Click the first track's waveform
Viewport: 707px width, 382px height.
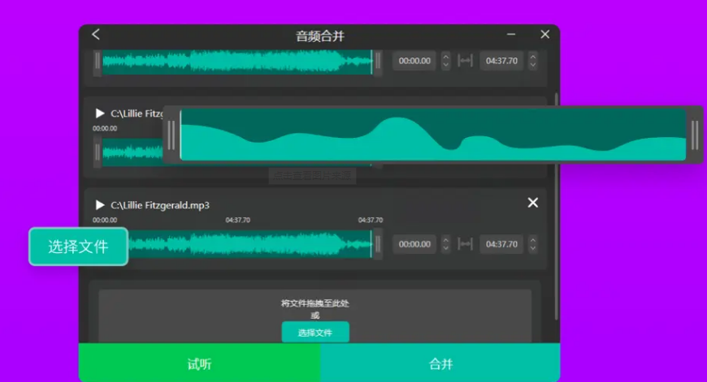(237, 62)
